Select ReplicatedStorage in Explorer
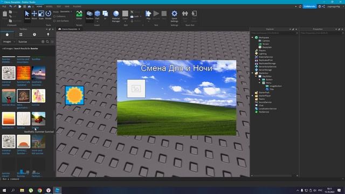345x194 pixels. click(267, 64)
